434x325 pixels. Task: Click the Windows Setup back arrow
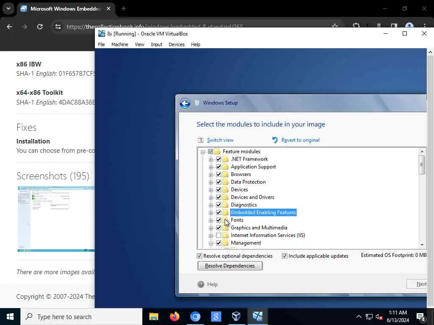[185, 103]
